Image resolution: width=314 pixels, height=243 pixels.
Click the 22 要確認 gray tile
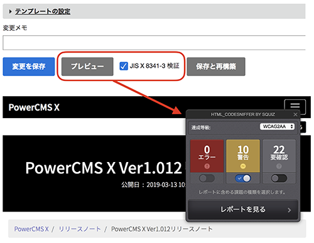[x=279, y=156]
